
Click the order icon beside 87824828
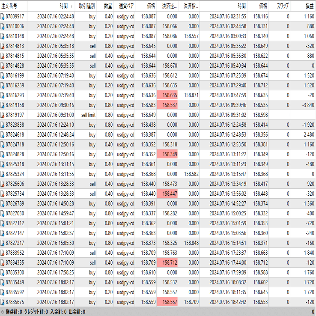pos(2,155)
